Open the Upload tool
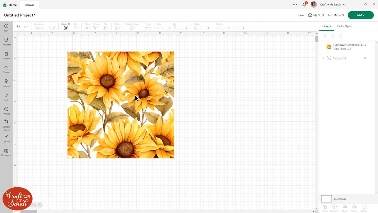 [x=6, y=138]
